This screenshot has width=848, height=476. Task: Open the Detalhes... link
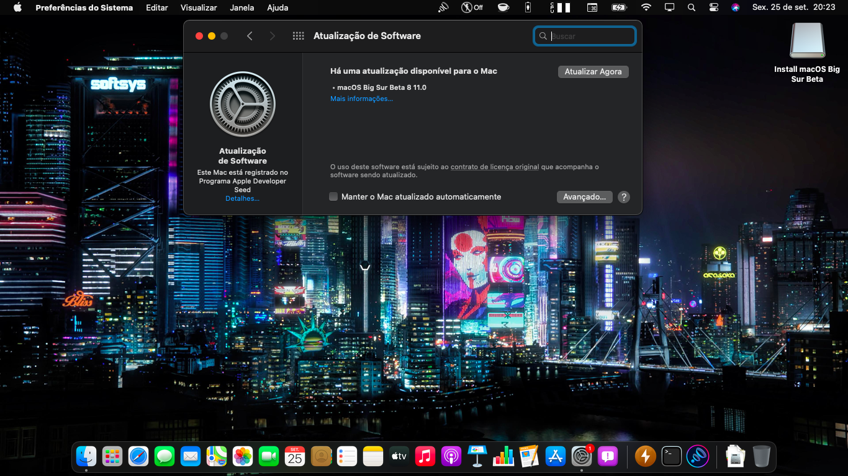click(243, 198)
